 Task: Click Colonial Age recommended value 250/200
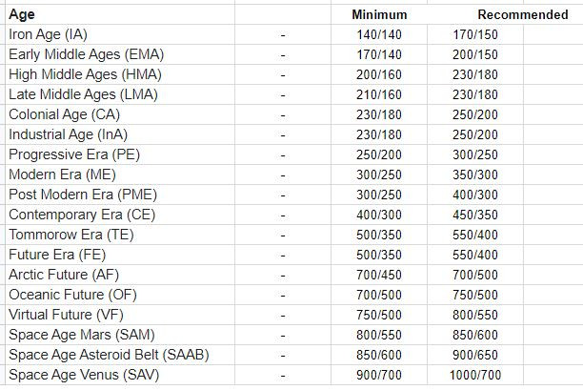point(475,114)
